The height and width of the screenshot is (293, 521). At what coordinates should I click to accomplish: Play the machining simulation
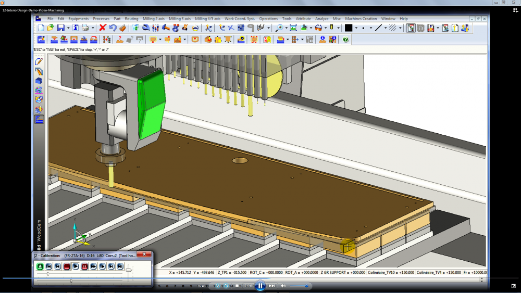(x=76, y=266)
